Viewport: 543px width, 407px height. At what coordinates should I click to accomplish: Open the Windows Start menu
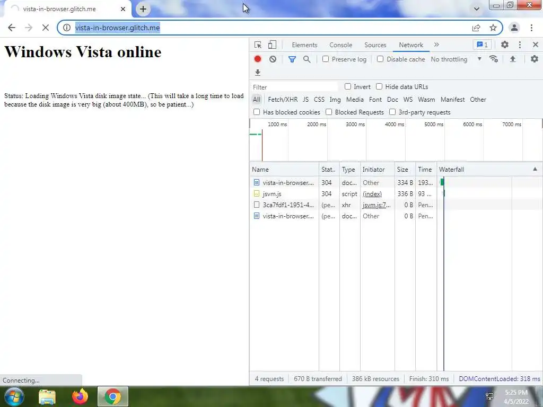point(14,396)
